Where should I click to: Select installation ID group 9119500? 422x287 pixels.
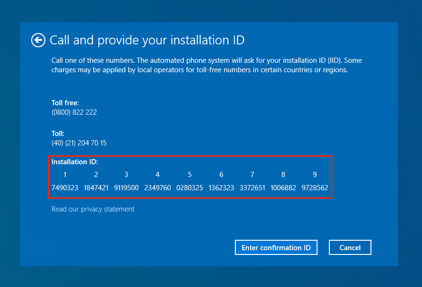[x=126, y=188]
